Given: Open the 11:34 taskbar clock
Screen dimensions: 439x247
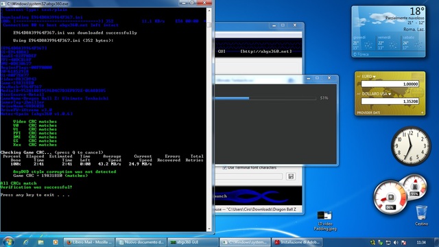Looking at the screenshot, I should click(x=420, y=242).
